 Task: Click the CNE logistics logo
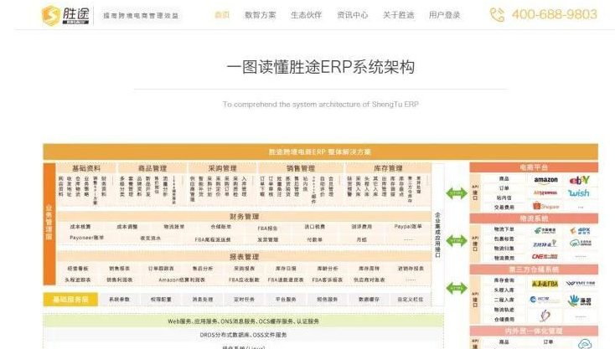(x=545, y=257)
